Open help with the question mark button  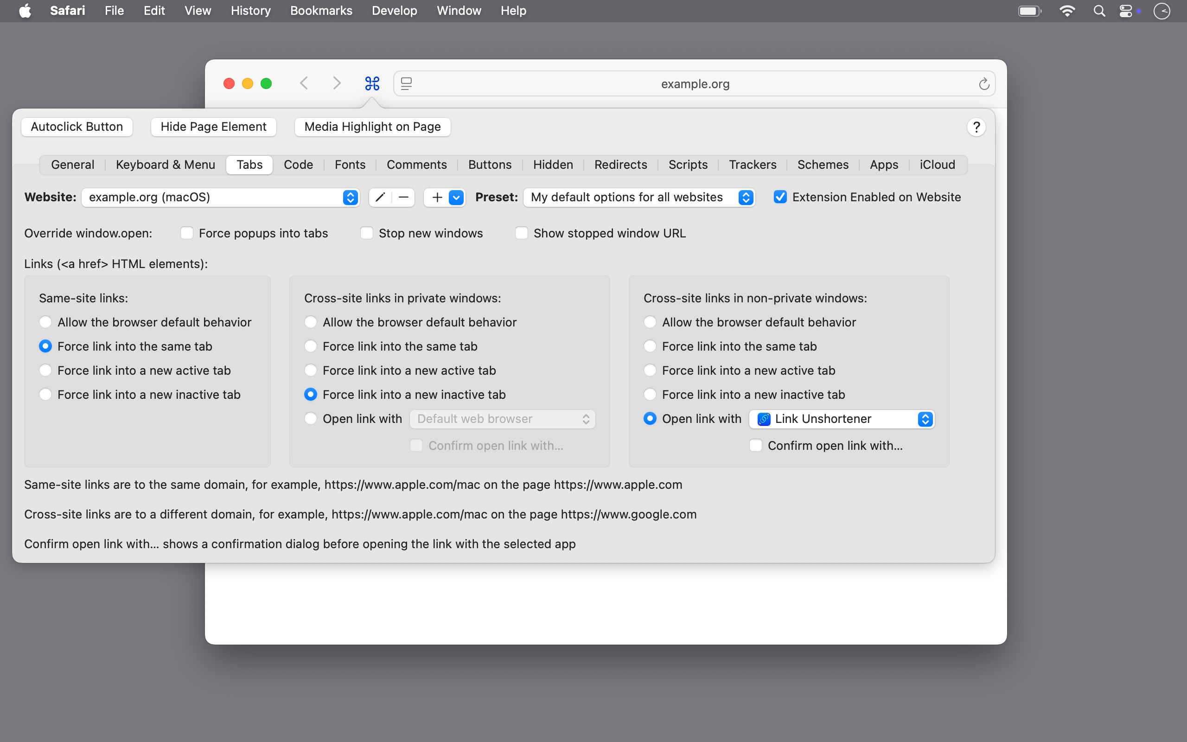click(x=976, y=127)
